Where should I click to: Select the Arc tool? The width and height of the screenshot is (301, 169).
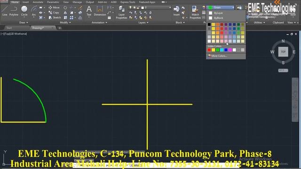pyautogui.click(x=34, y=11)
